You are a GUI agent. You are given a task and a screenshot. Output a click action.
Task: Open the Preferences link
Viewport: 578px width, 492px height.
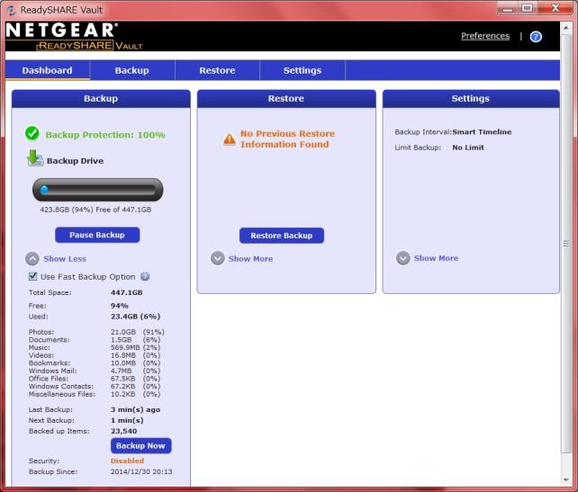click(485, 36)
